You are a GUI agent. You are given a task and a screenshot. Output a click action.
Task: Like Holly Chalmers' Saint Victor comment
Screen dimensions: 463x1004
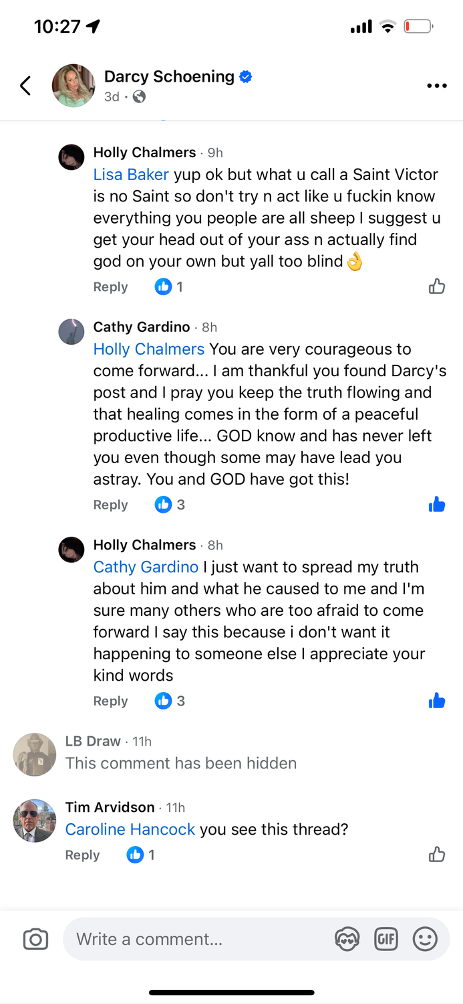(x=437, y=287)
